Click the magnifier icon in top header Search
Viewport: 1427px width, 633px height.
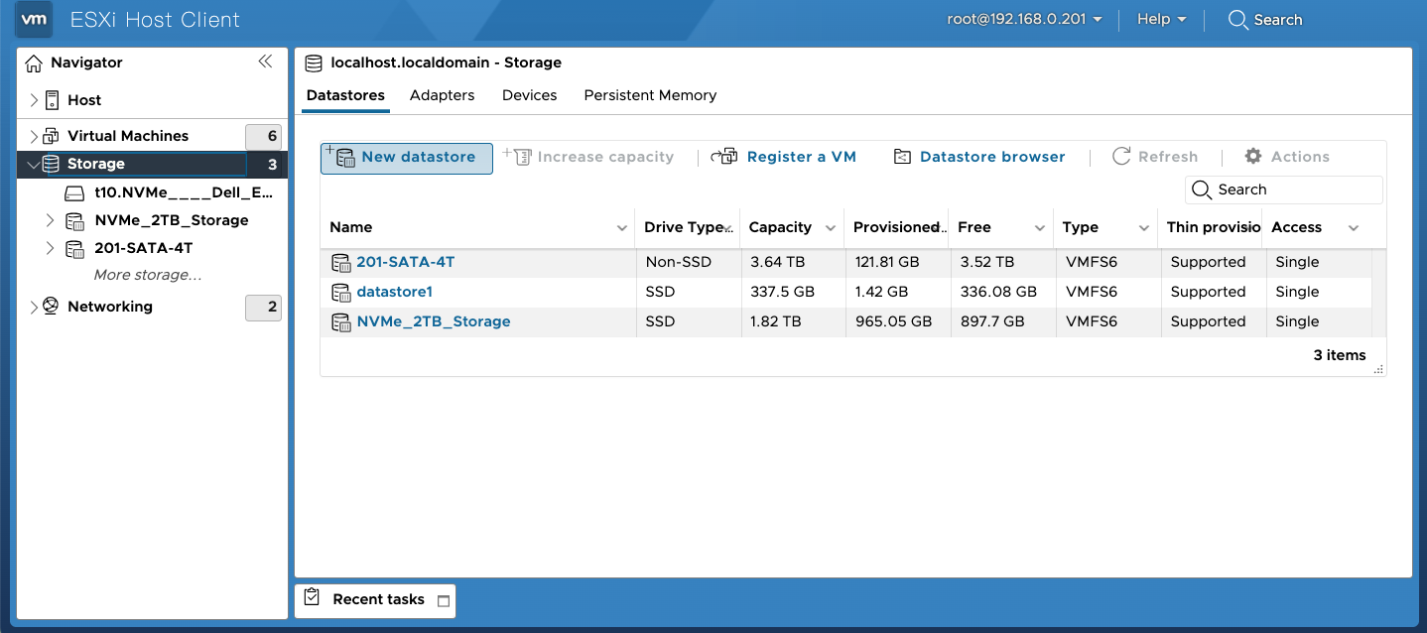1237,20
